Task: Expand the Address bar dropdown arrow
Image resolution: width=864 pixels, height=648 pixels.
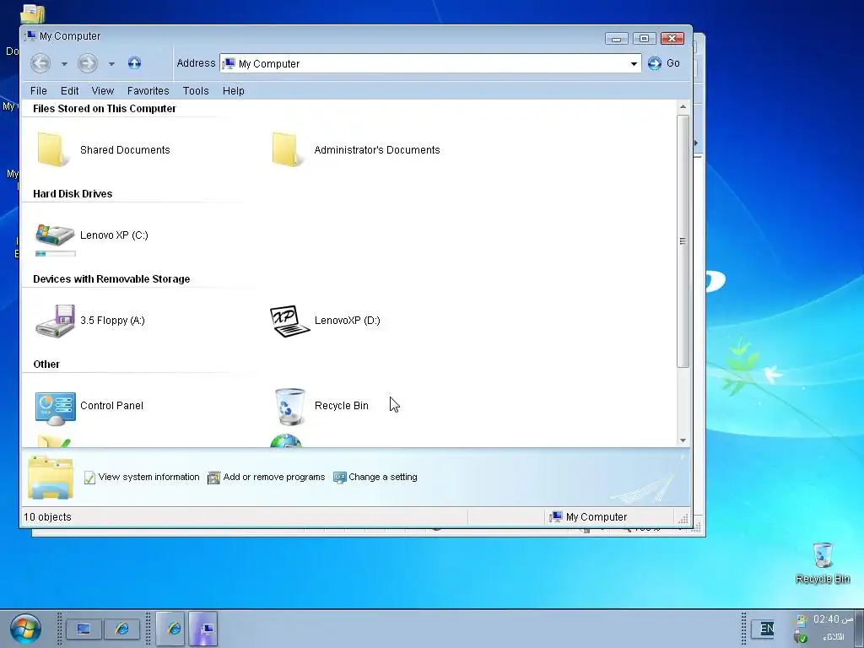Action: [x=634, y=64]
